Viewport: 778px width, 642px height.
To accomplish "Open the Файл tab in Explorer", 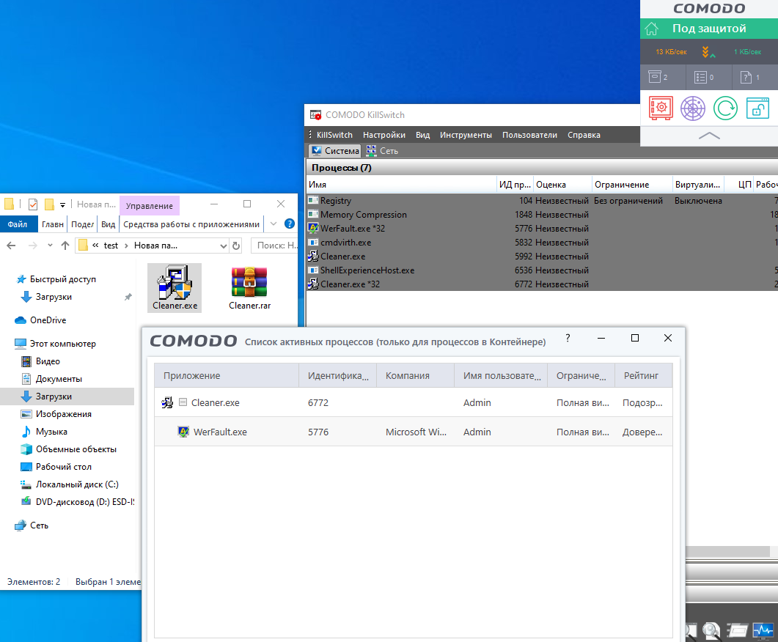I will (18, 224).
